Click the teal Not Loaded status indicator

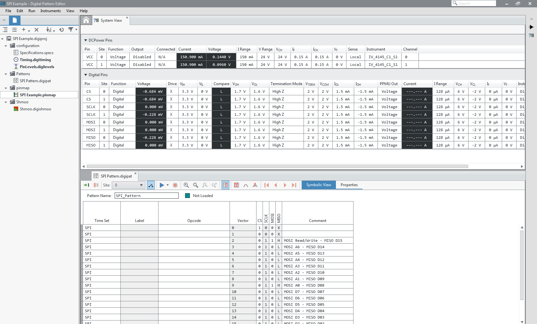coord(188,196)
